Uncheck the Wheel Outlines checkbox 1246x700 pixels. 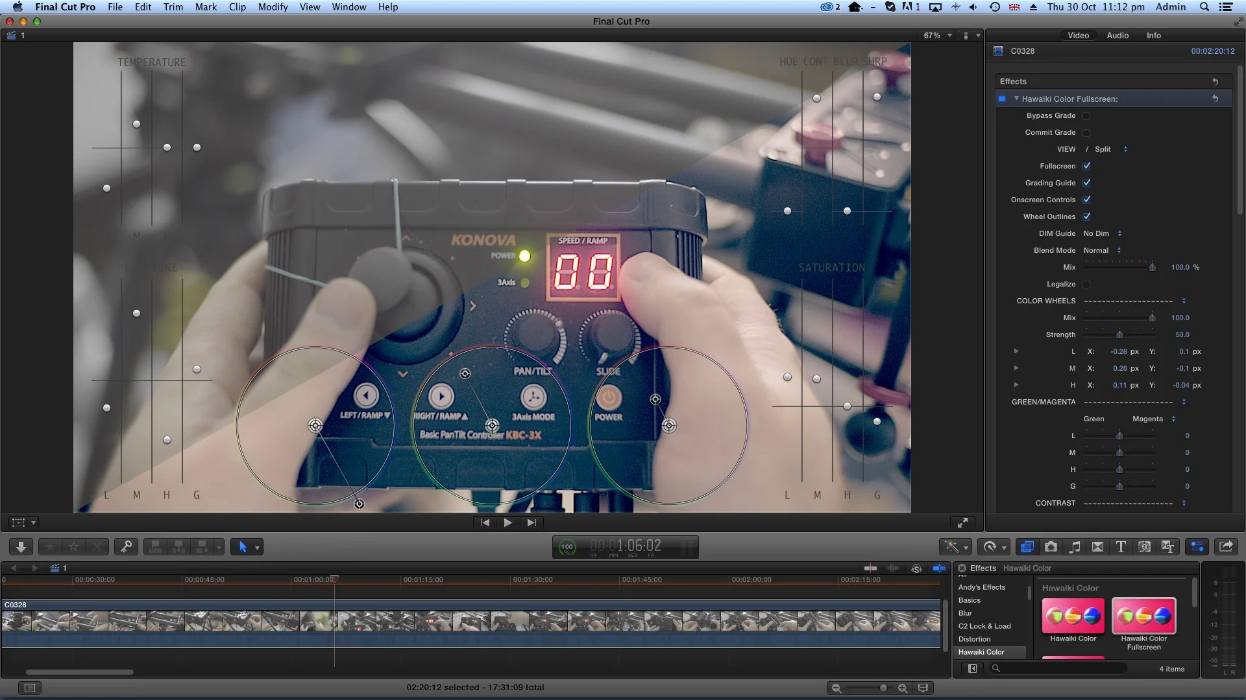tap(1086, 217)
